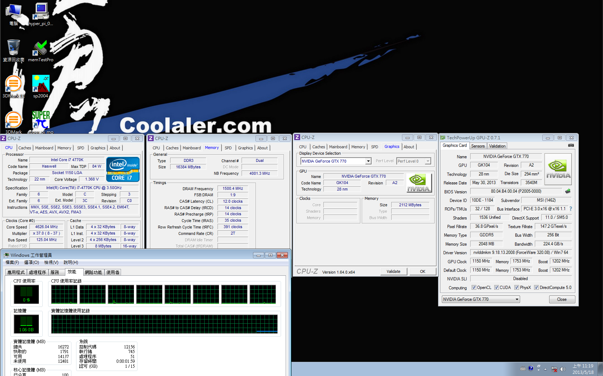Select Memory tab in CPU-Z Graphics window

click(x=358, y=147)
